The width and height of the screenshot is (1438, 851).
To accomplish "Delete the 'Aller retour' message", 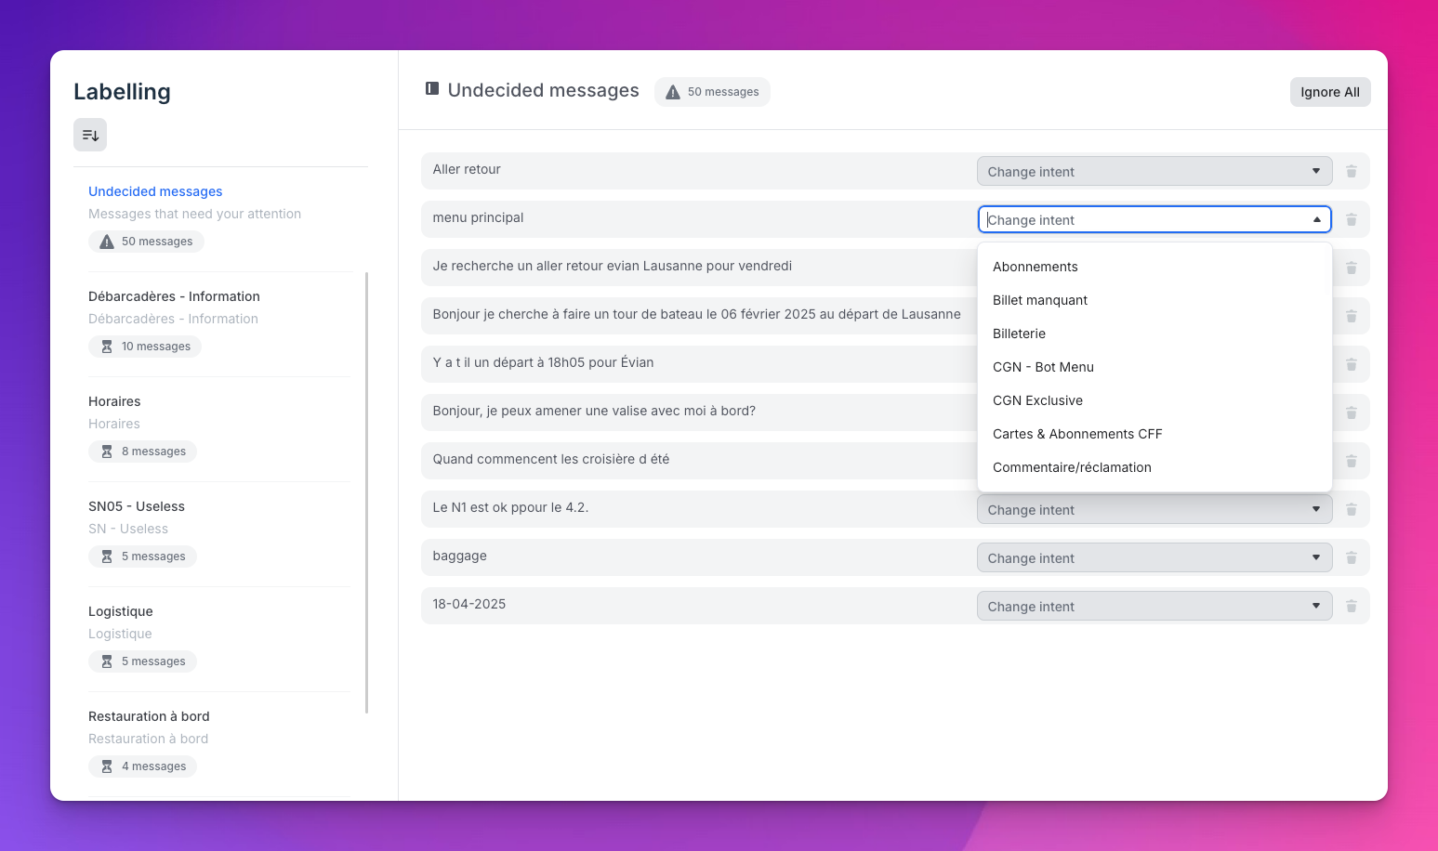I will [1352, 171].
